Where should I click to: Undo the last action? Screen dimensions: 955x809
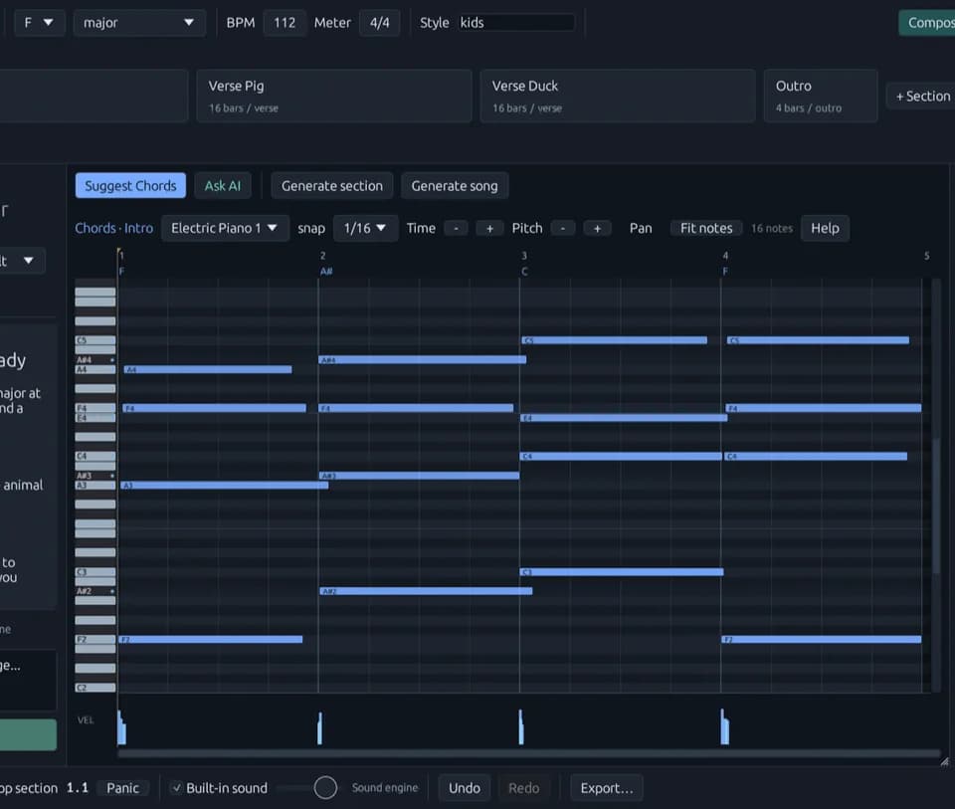pyautogui.click(x=465, y=788)
